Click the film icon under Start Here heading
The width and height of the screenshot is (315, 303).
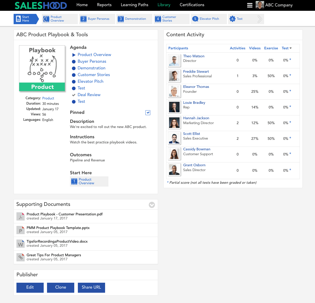(x=74, y=181)
